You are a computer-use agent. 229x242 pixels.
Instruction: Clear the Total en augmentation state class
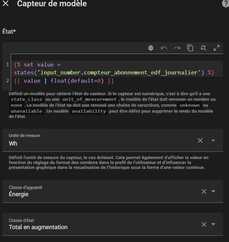point(204,224)
